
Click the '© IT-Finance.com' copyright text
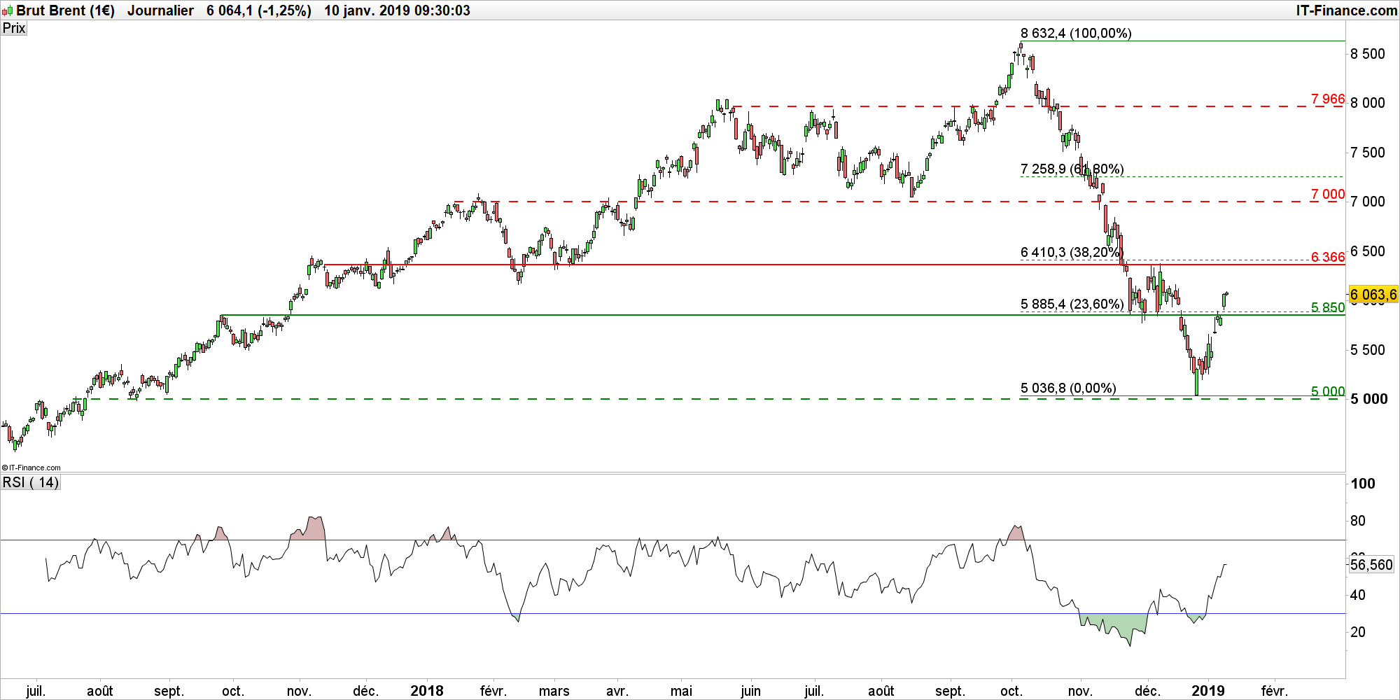[x=31, y=468]
